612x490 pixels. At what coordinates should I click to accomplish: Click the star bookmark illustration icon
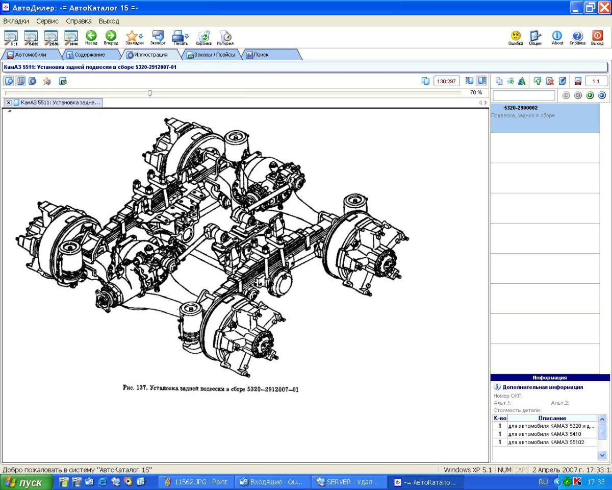[x=47, y=81]
